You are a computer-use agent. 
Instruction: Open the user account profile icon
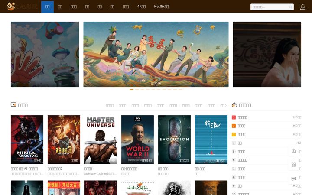pyautogui.click(x=302, y=7)
